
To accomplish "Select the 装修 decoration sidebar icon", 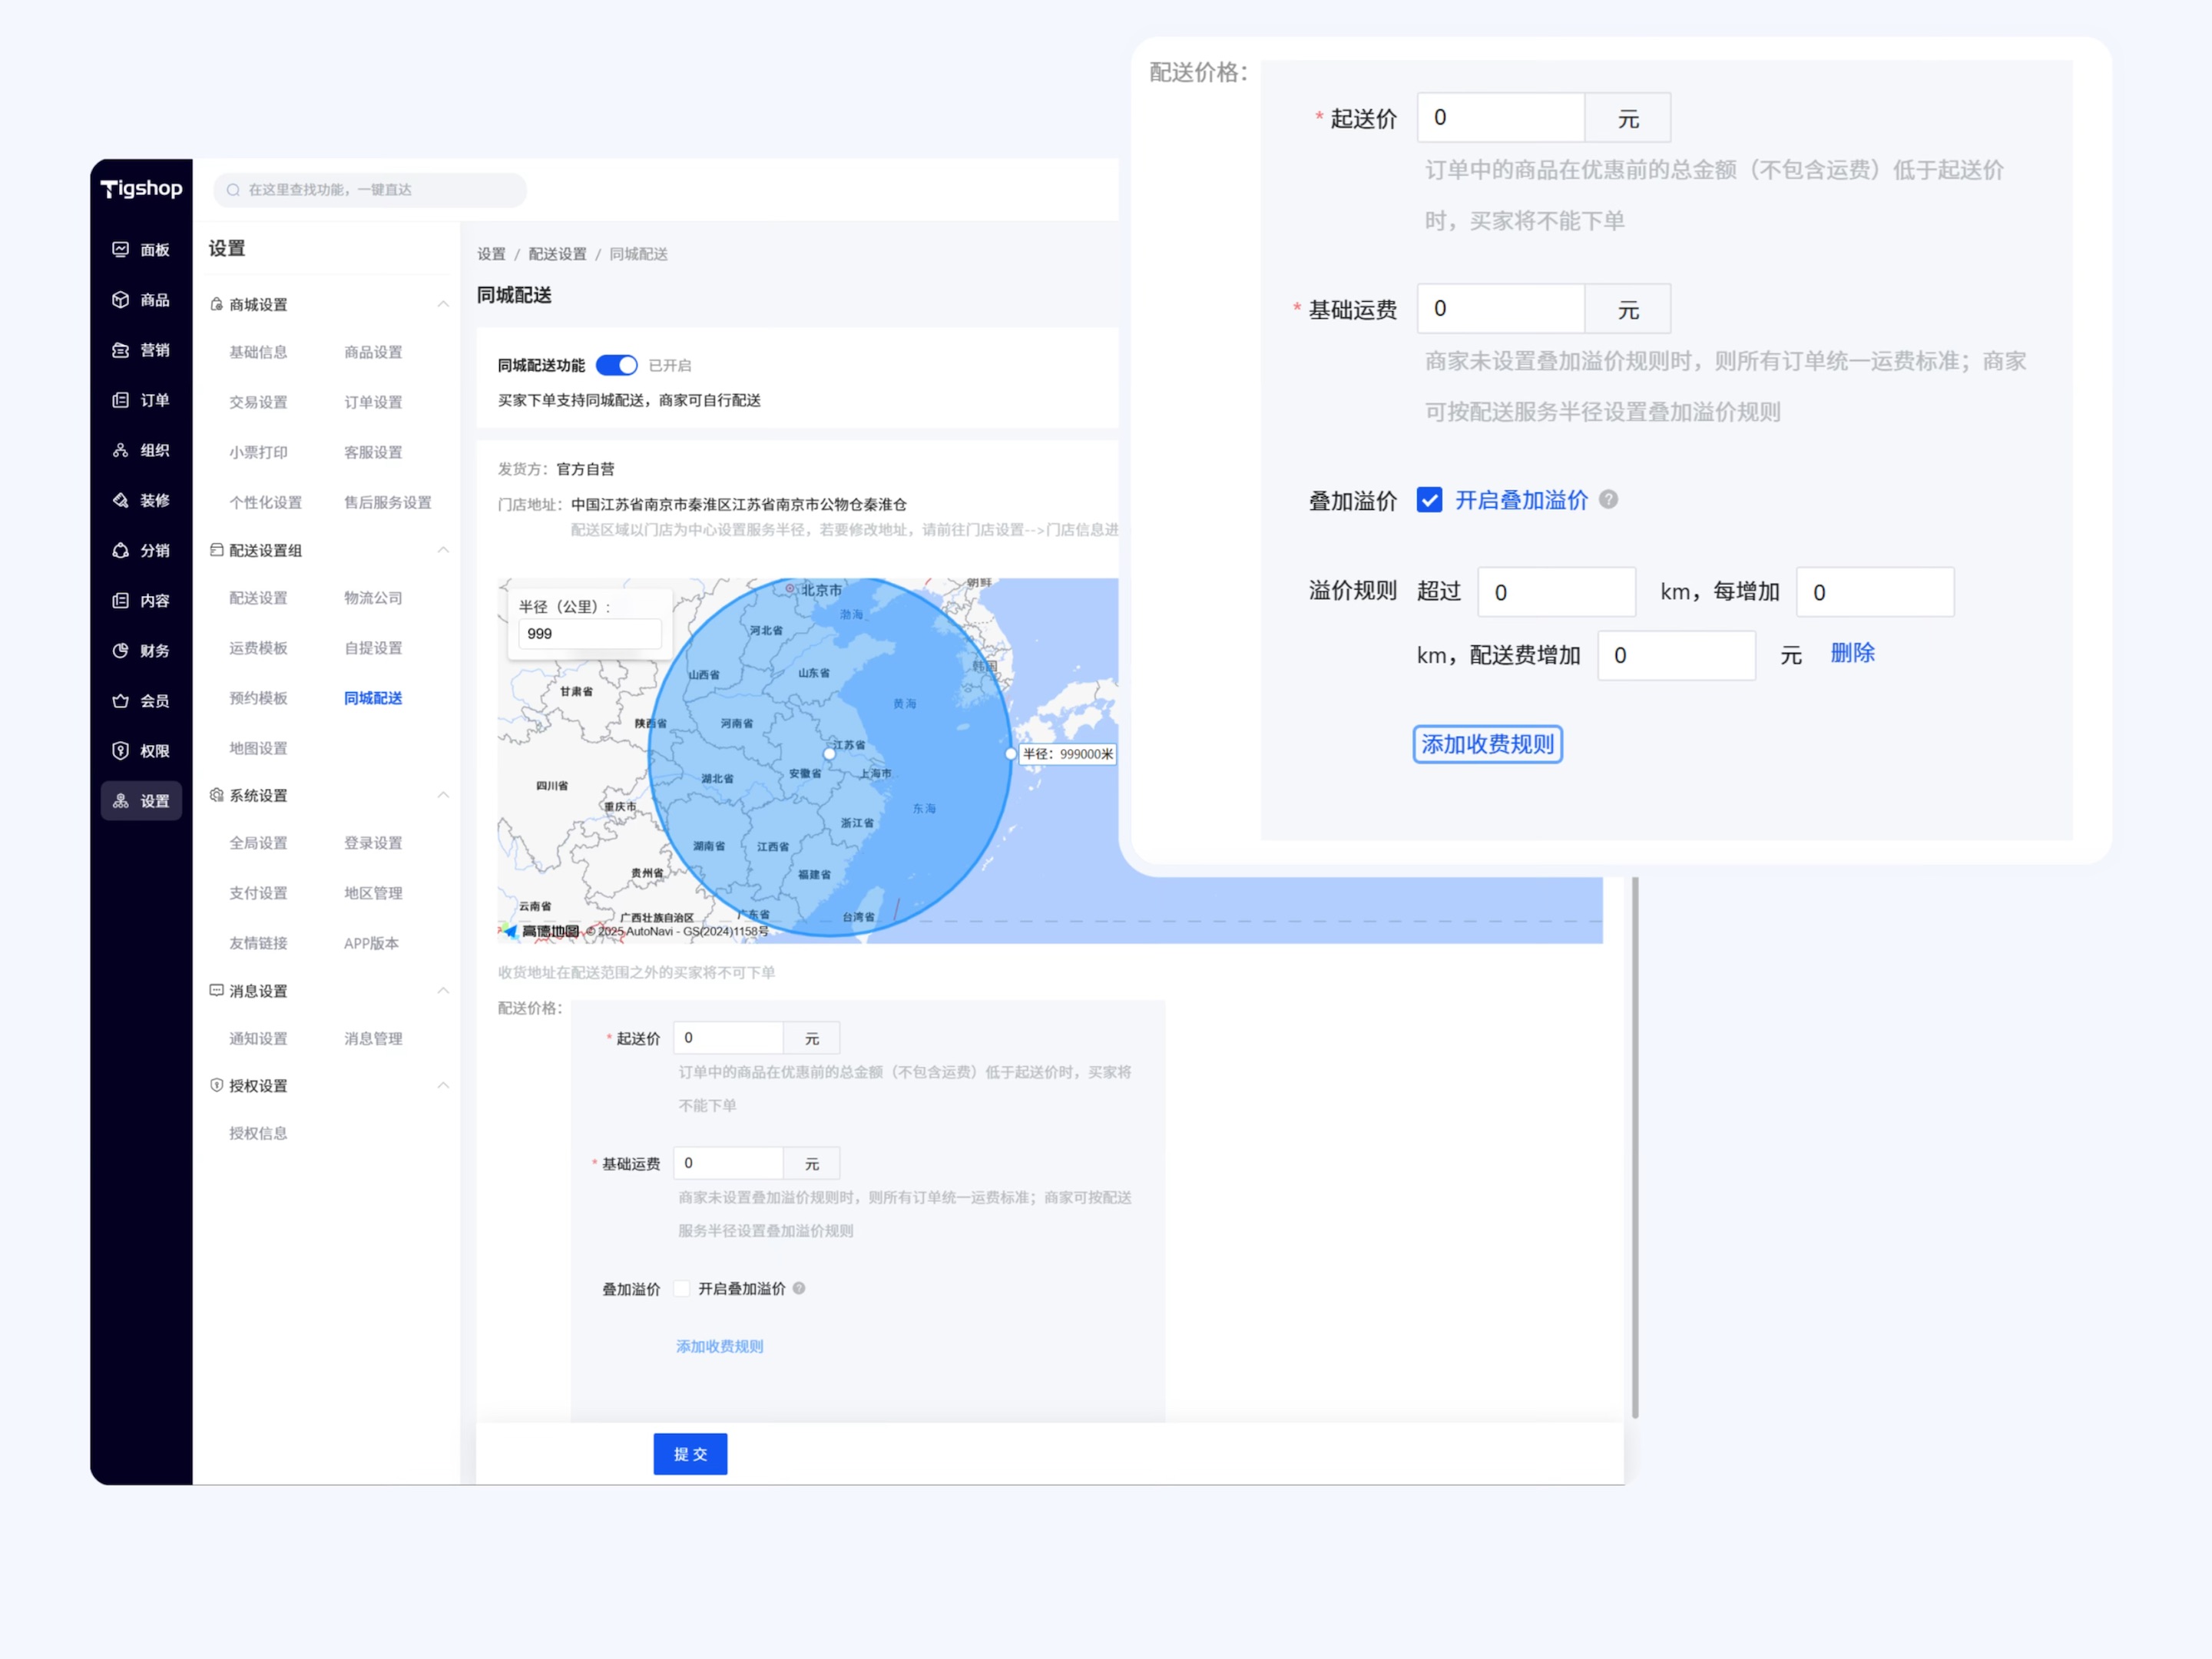I will (121, 499).
